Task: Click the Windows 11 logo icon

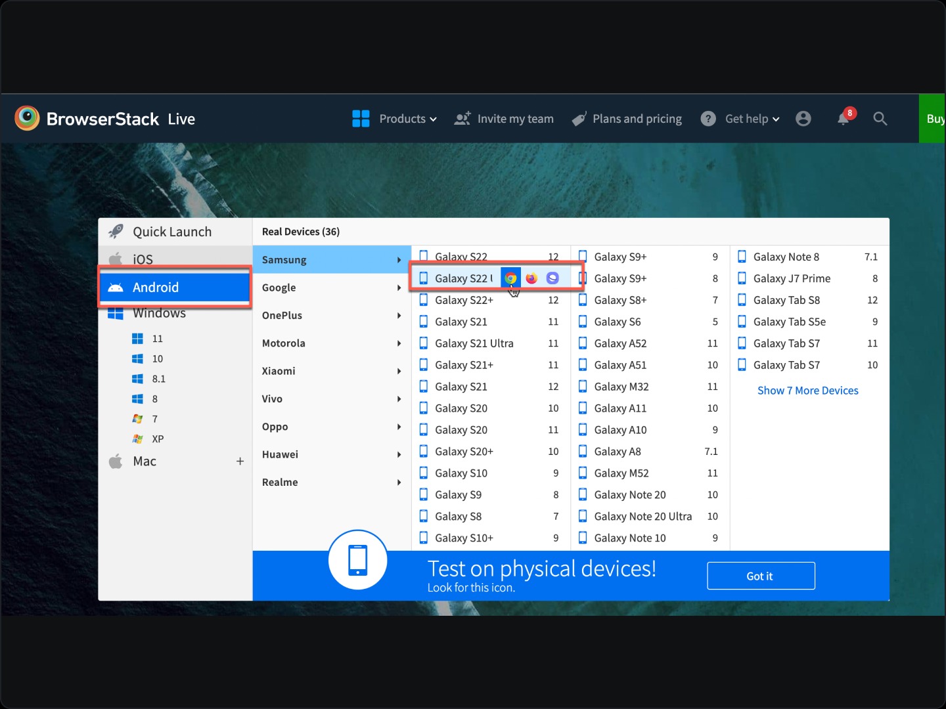Action: (137, 339)
